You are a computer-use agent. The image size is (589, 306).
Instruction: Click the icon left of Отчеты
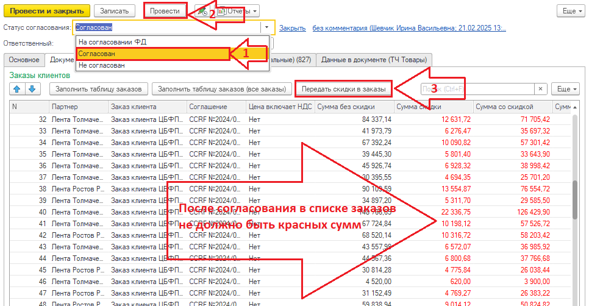(x=201, y=11)
